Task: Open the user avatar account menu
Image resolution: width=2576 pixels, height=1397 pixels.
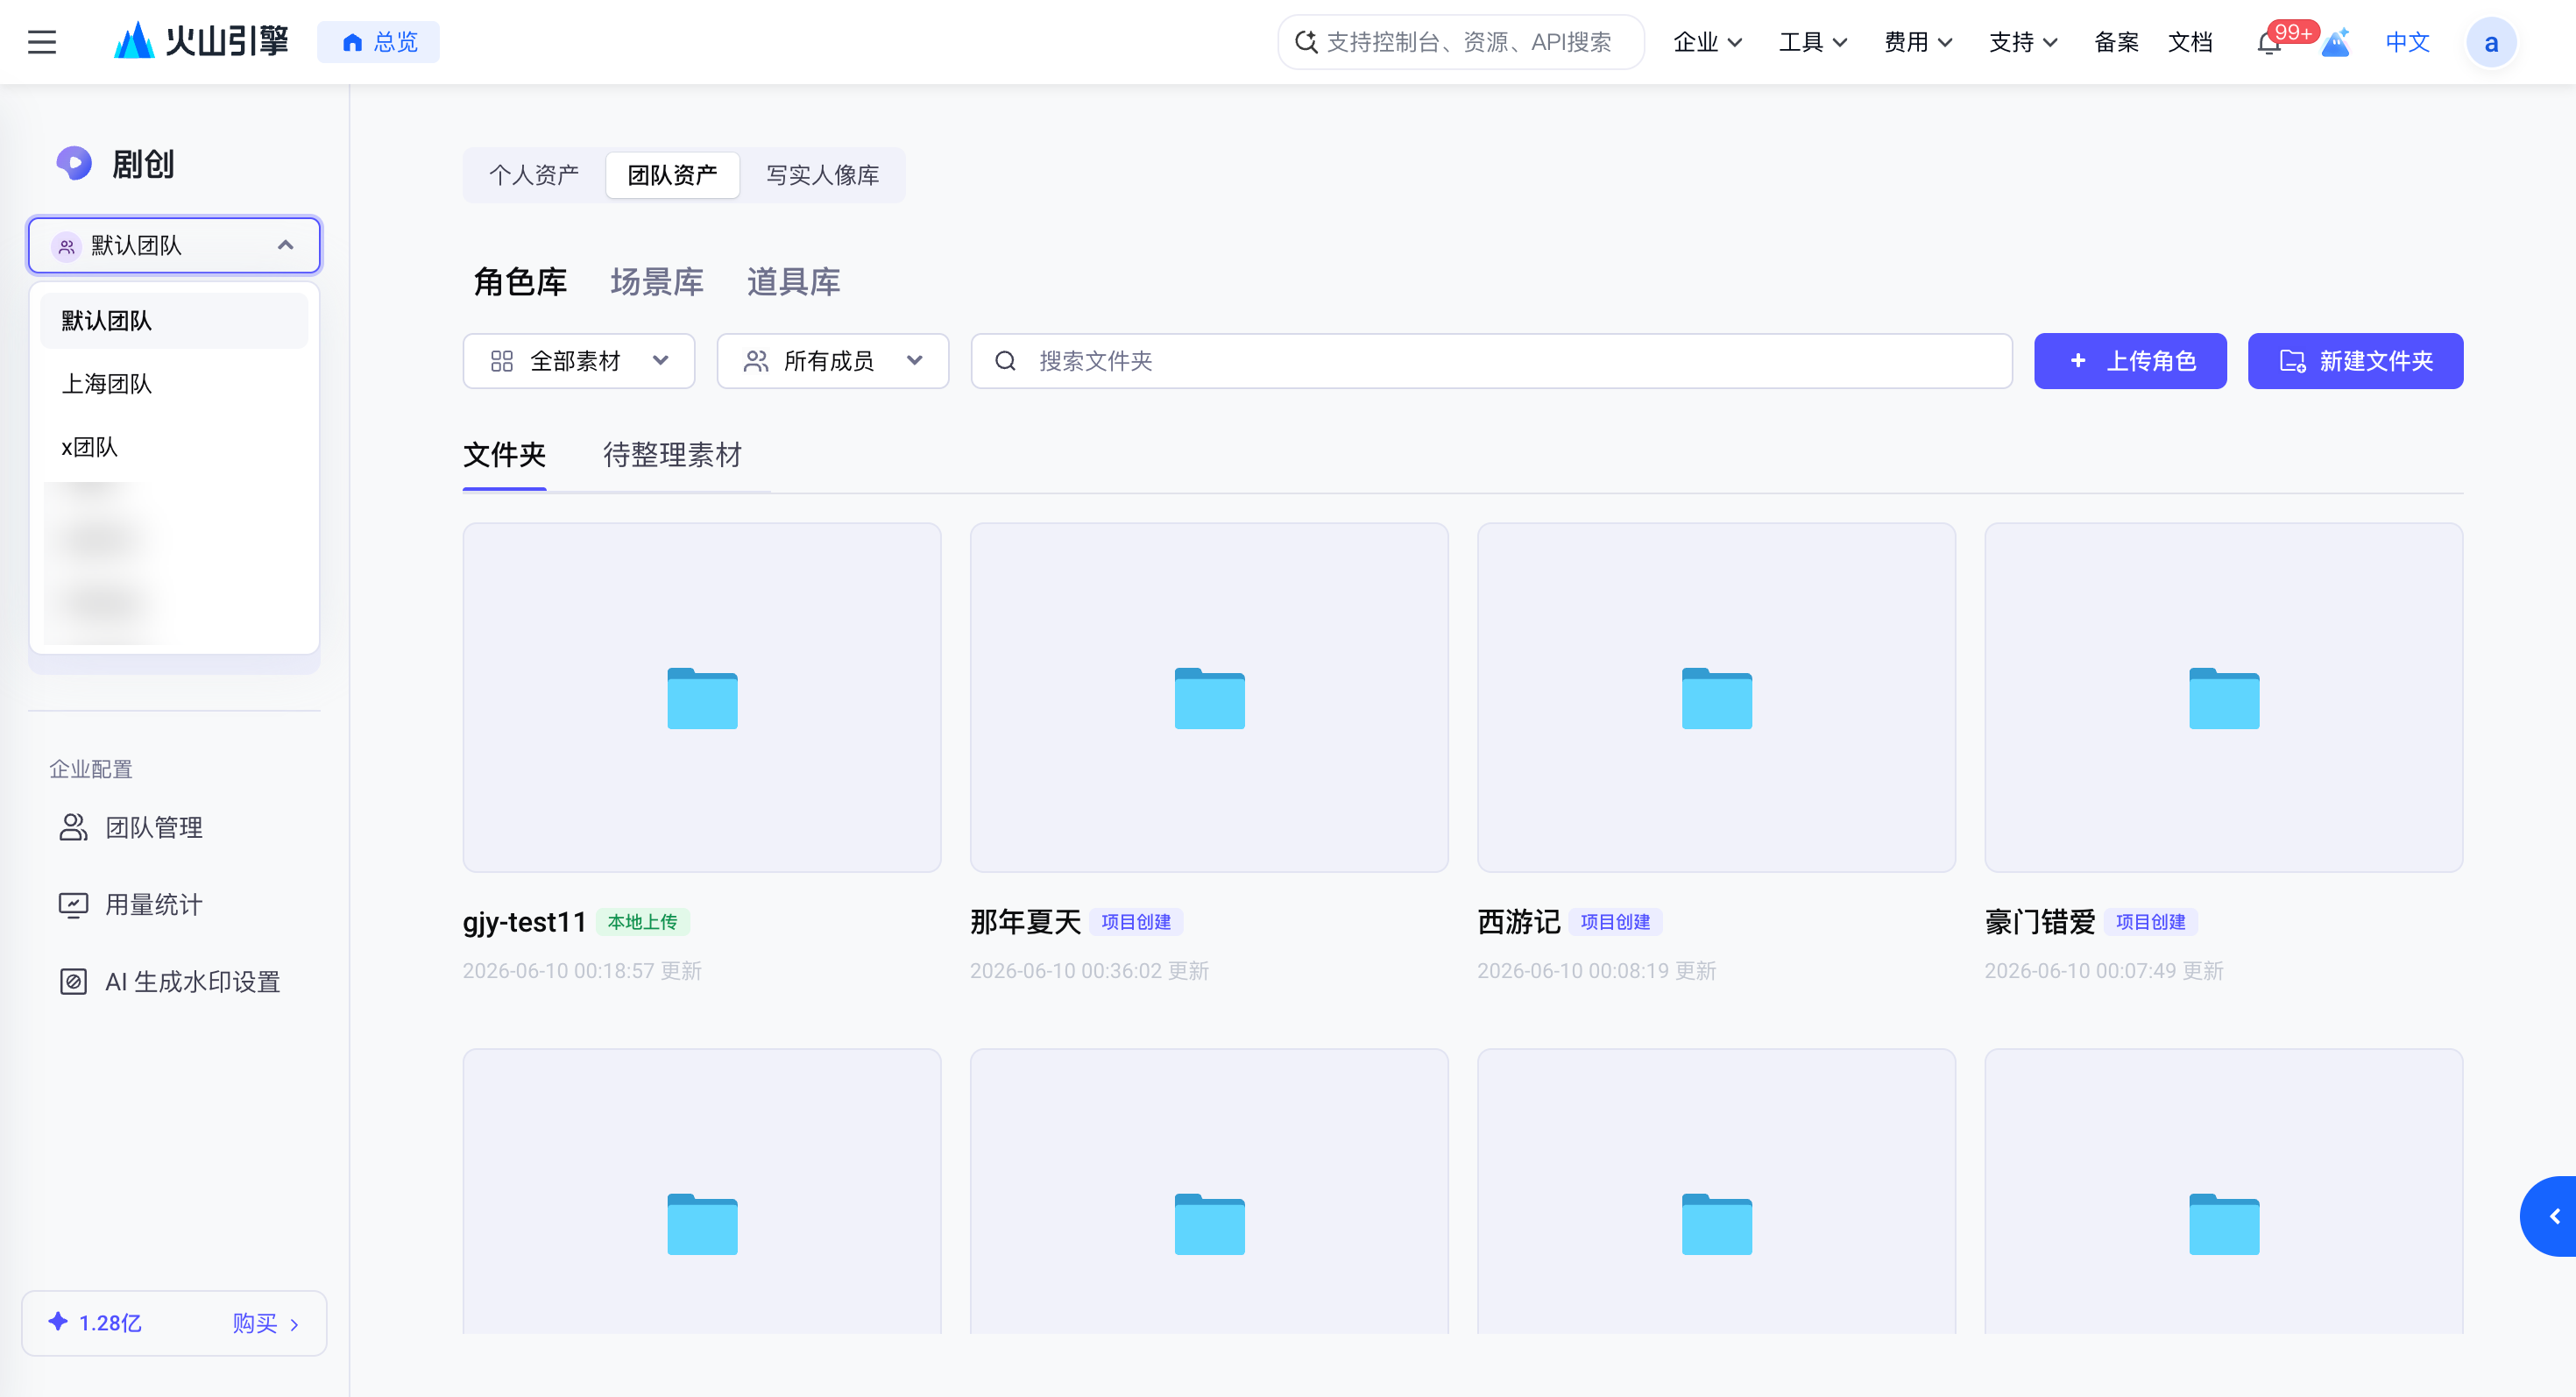Action: click(x=2490, y=43)
